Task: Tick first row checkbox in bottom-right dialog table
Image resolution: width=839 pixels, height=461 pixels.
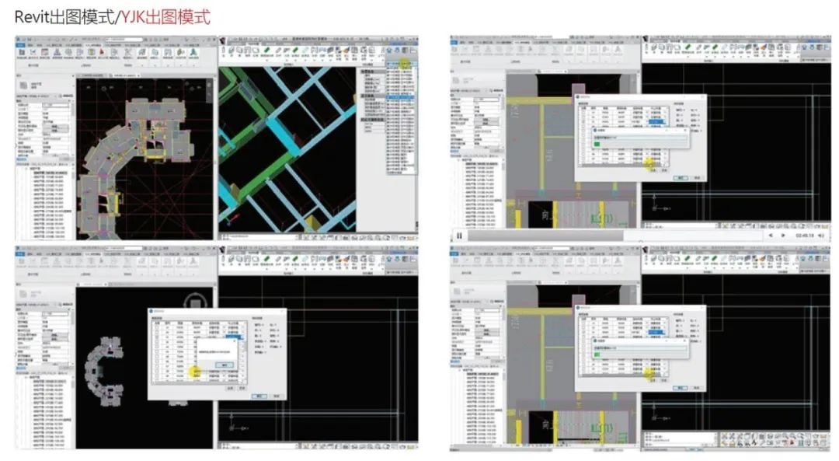Action: 583,323
